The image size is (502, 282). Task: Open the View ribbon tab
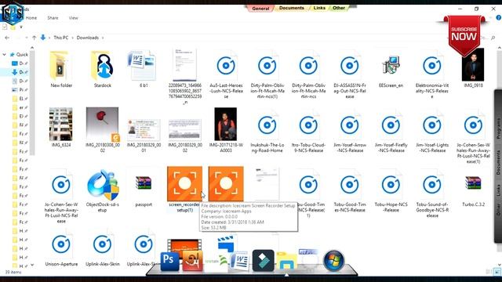coord(73,18)
